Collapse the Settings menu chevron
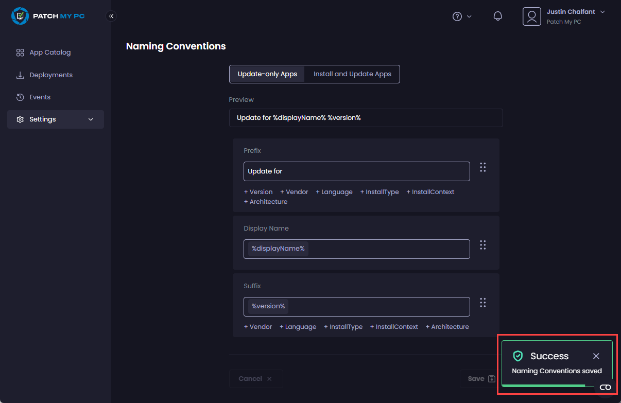The width and height of the screenshot is (621, 403). (91, 119)
